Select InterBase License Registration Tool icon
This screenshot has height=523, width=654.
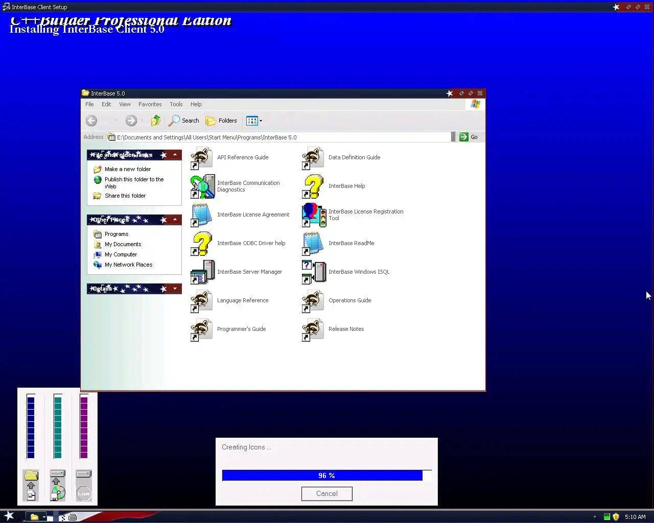point(314,215)
